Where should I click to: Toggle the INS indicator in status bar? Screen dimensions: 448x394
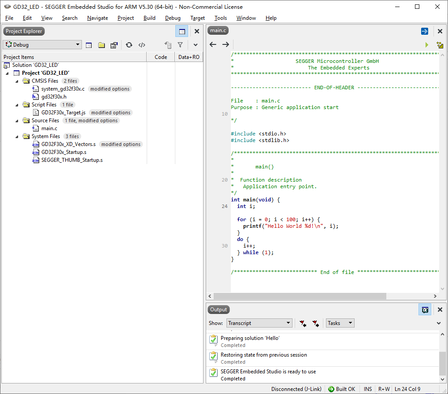[367, 389]
